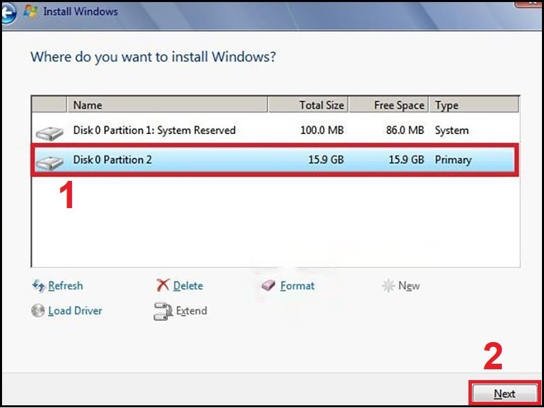The height and width of the screenshot is (408, 544).
Task: Refresh the list using the Refresh link
Action: (65, 286)
